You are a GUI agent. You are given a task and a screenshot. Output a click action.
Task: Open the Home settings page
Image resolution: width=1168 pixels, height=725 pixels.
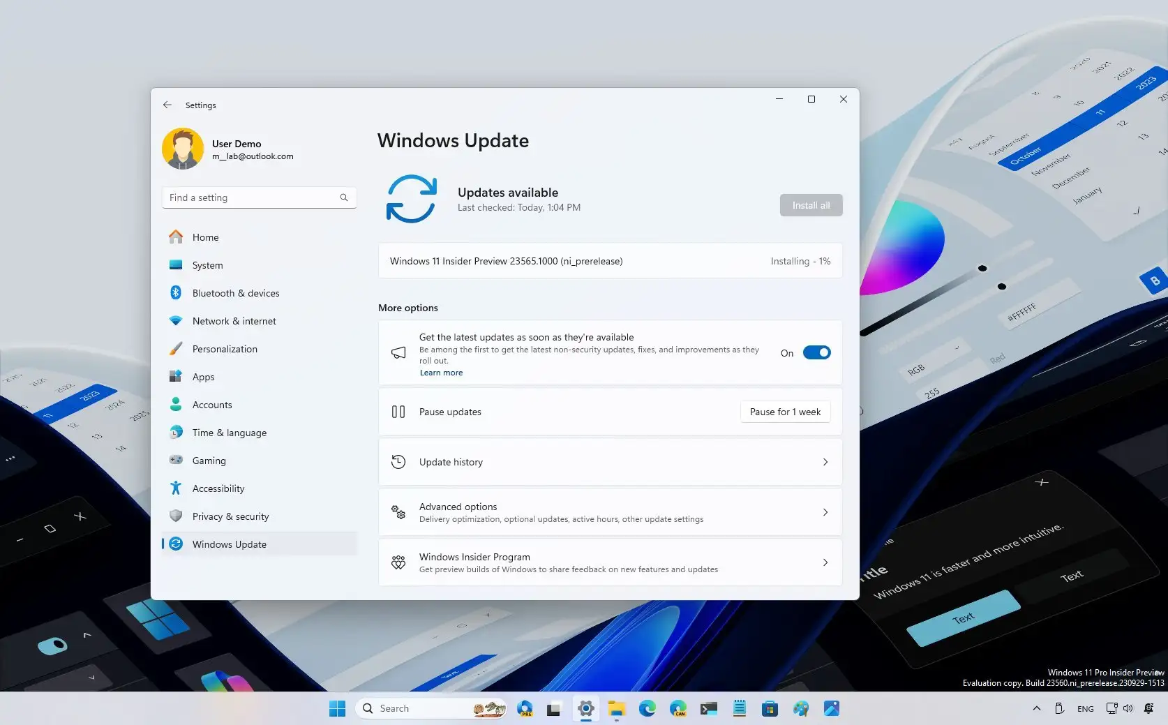point(259,237)
